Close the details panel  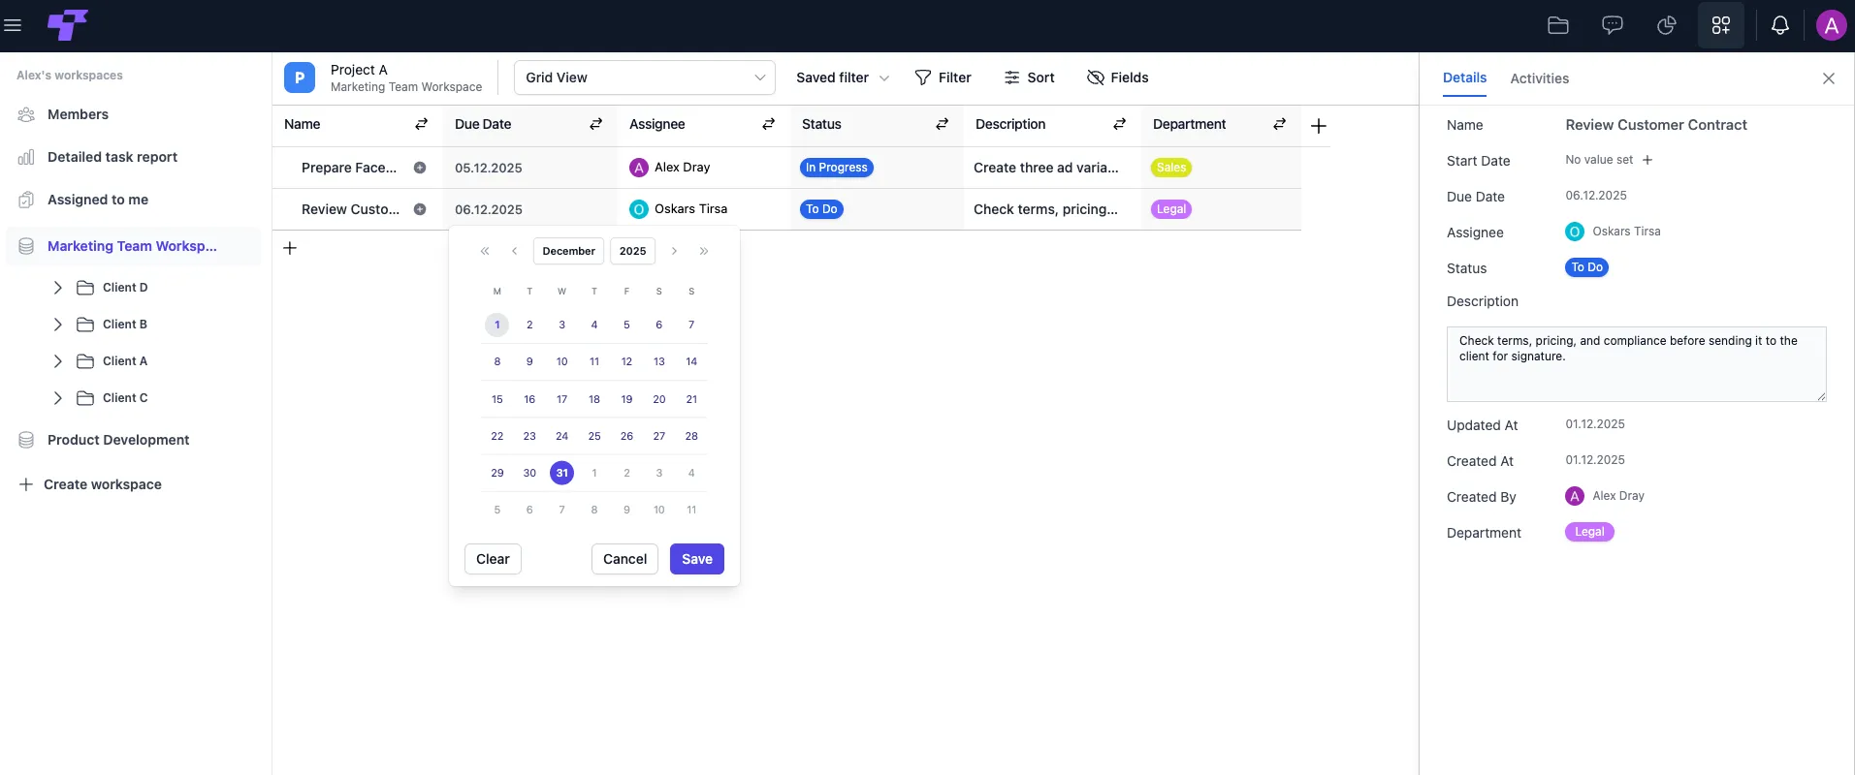[1828, 78]
